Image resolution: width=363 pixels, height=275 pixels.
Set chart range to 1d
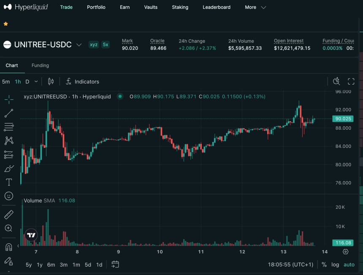(x=99, y=264)
